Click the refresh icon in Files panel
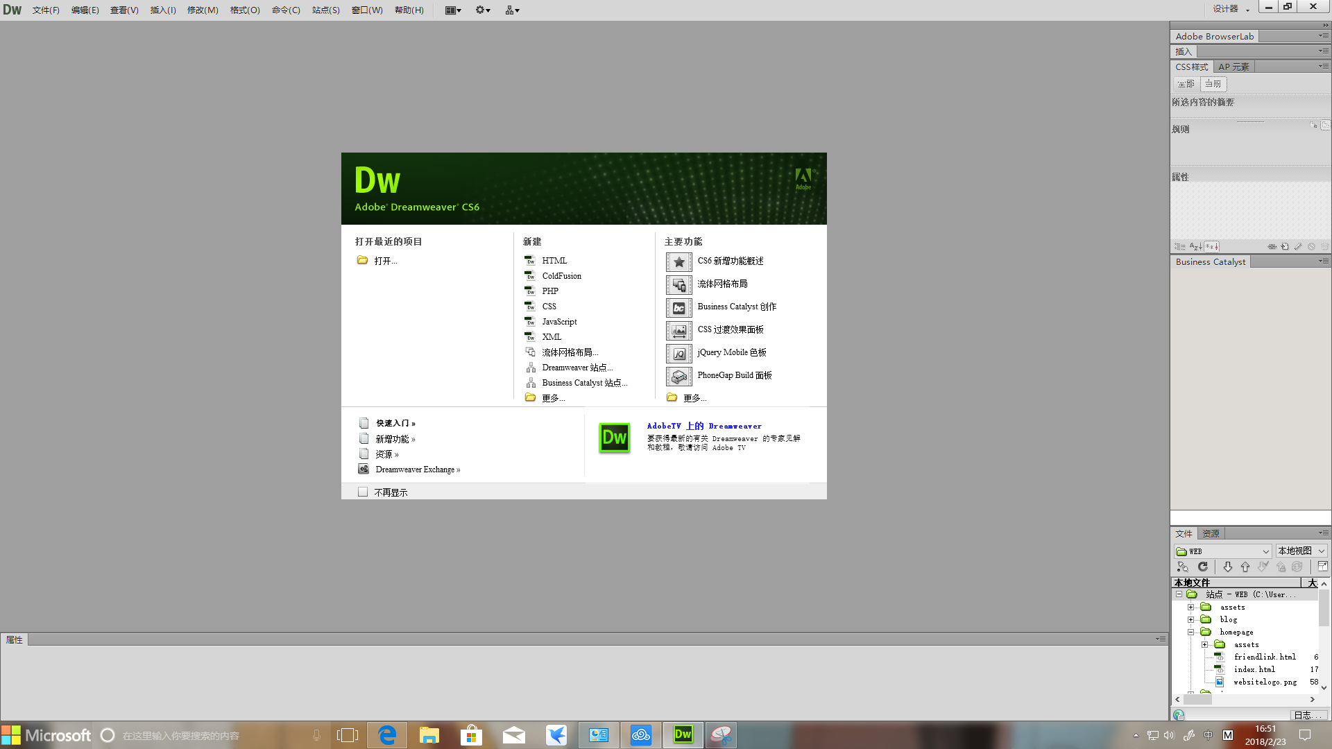The image size is (1332, 749). [x=1203, y=567]
